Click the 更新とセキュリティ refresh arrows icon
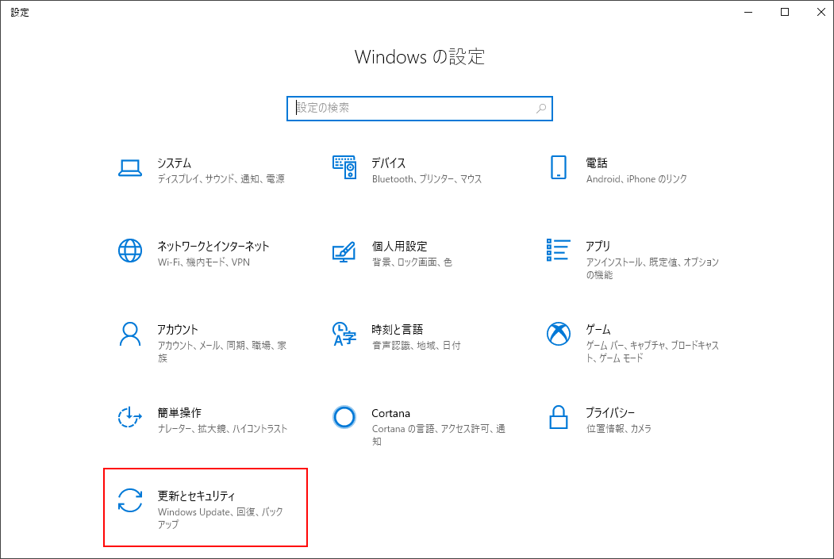 tap(130, 500)
